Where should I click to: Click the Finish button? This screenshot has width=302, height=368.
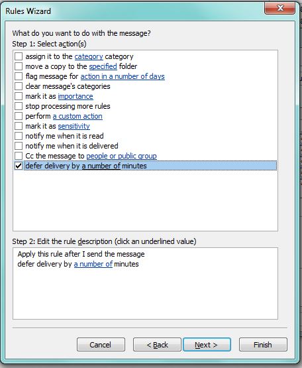(x=263, y=345)
